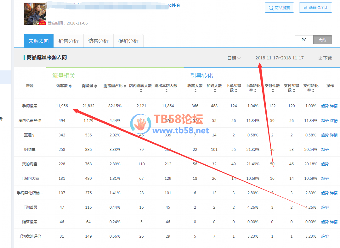Image resolution: width=340 pixels, height=248 pixels.
Task: Click the 操作 column header
Action: (330, 86)
